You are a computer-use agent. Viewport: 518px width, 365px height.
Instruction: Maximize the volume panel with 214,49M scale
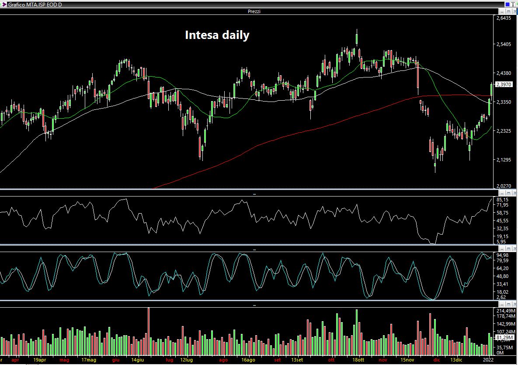(x=508, y=304)
